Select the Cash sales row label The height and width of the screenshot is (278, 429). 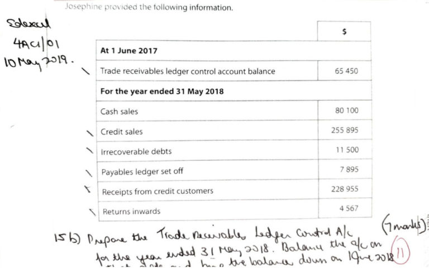pos(119,111)
